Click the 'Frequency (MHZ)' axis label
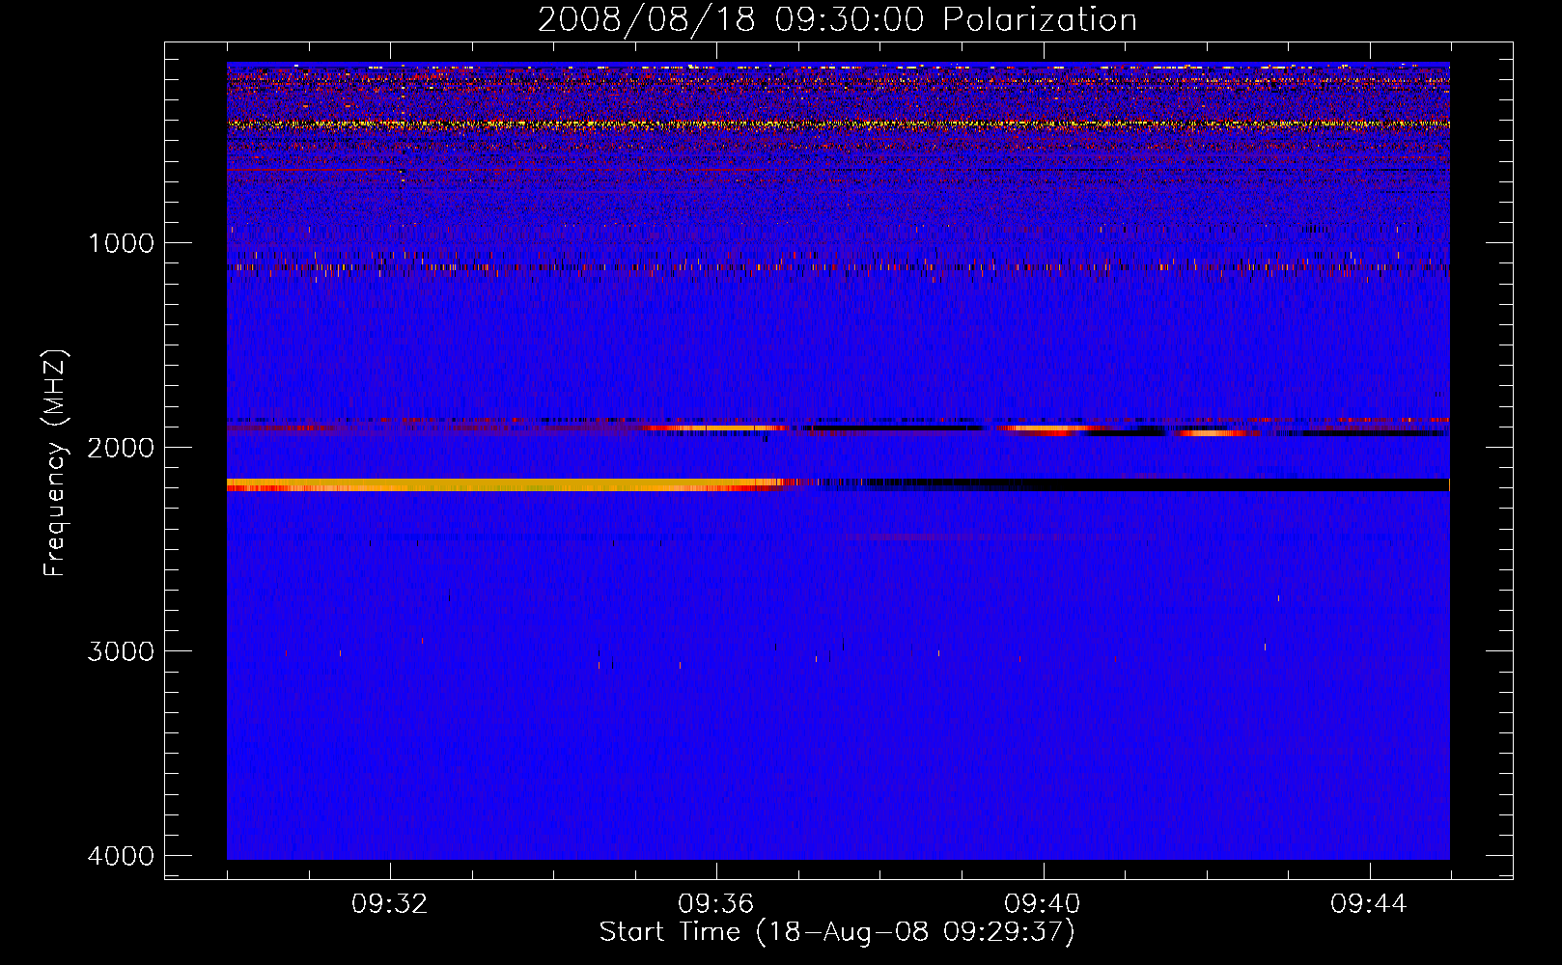This screenshot has width=1562, height=965. pyautogui.click(x=56, y=463)
